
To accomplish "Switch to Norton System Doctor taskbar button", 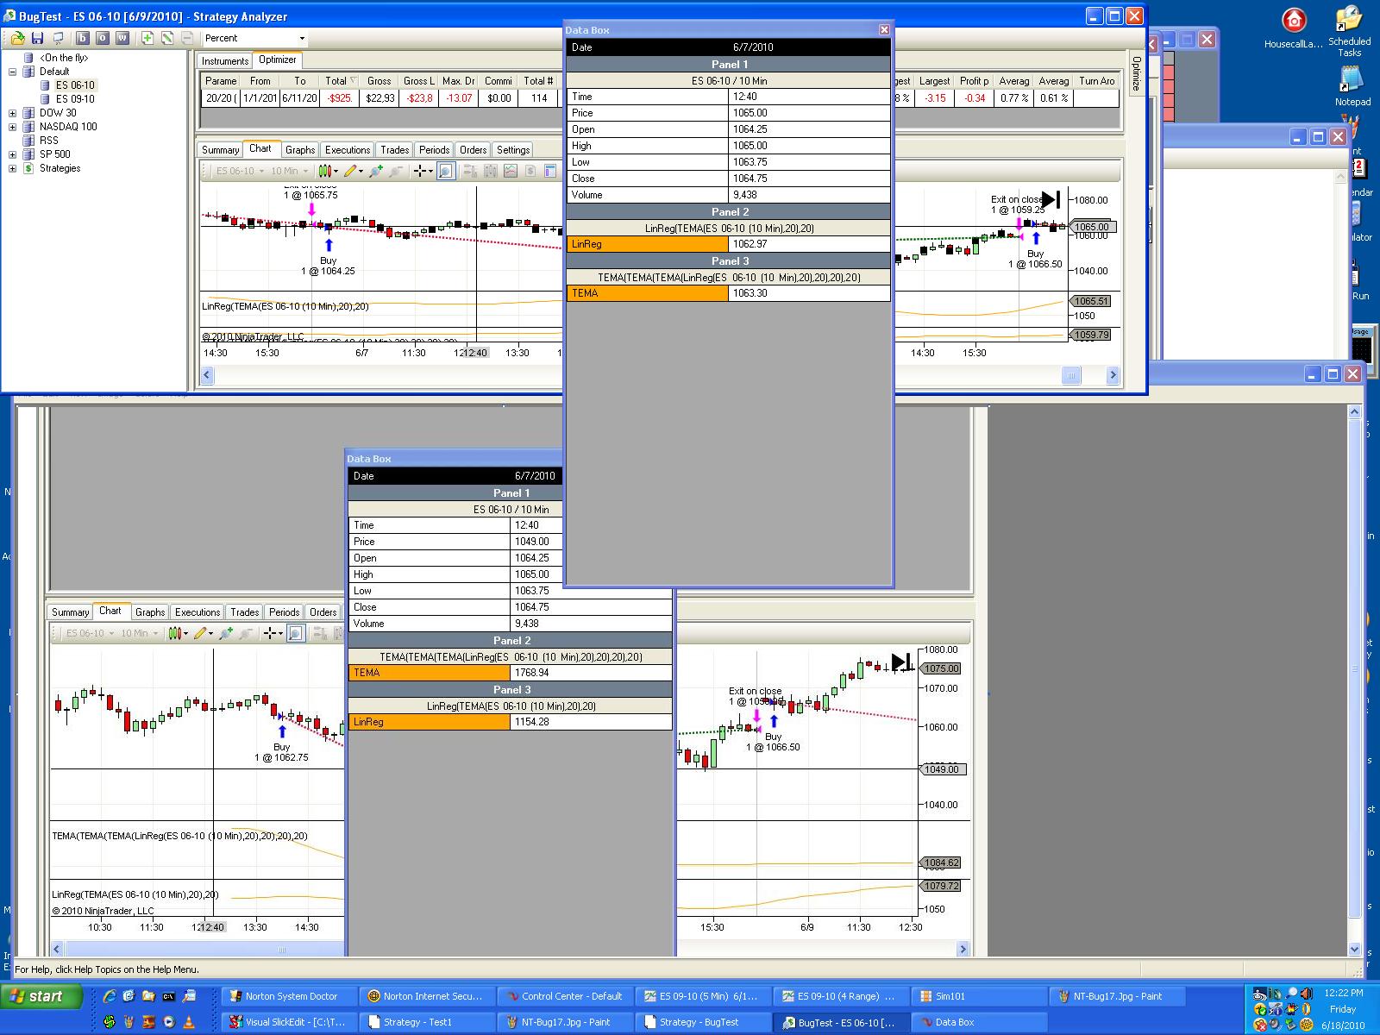I will (290, 996).
